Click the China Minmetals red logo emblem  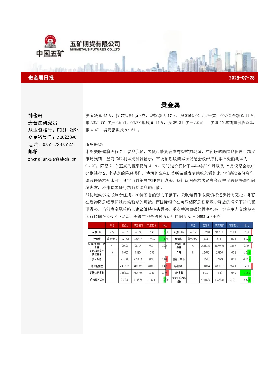click(50, 41)
